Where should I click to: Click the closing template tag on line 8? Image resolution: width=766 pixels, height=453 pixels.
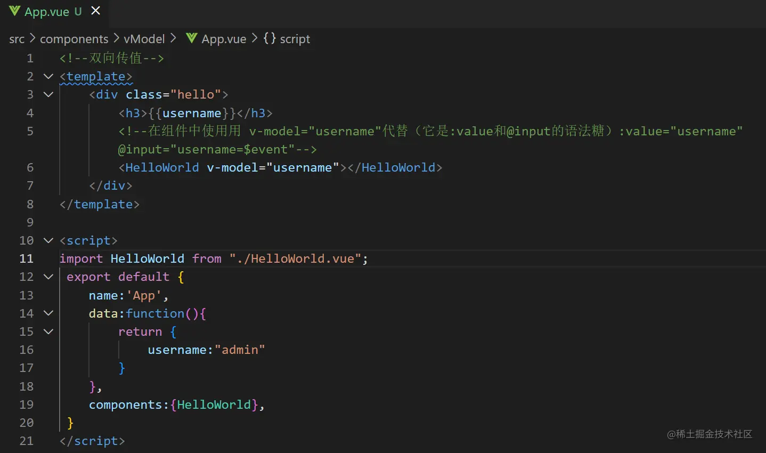[100, 204]
